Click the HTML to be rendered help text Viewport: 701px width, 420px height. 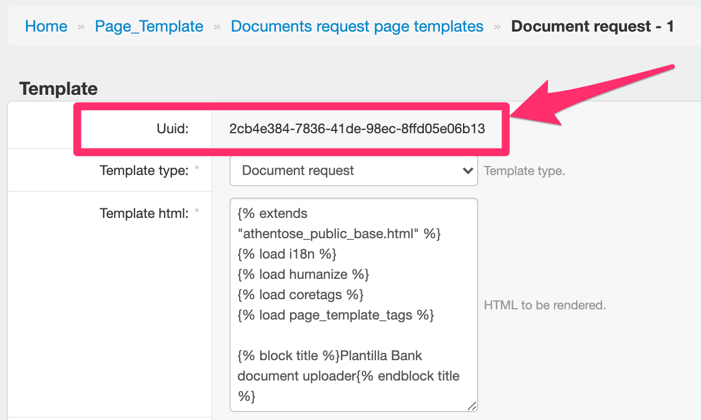coord(544,305)
